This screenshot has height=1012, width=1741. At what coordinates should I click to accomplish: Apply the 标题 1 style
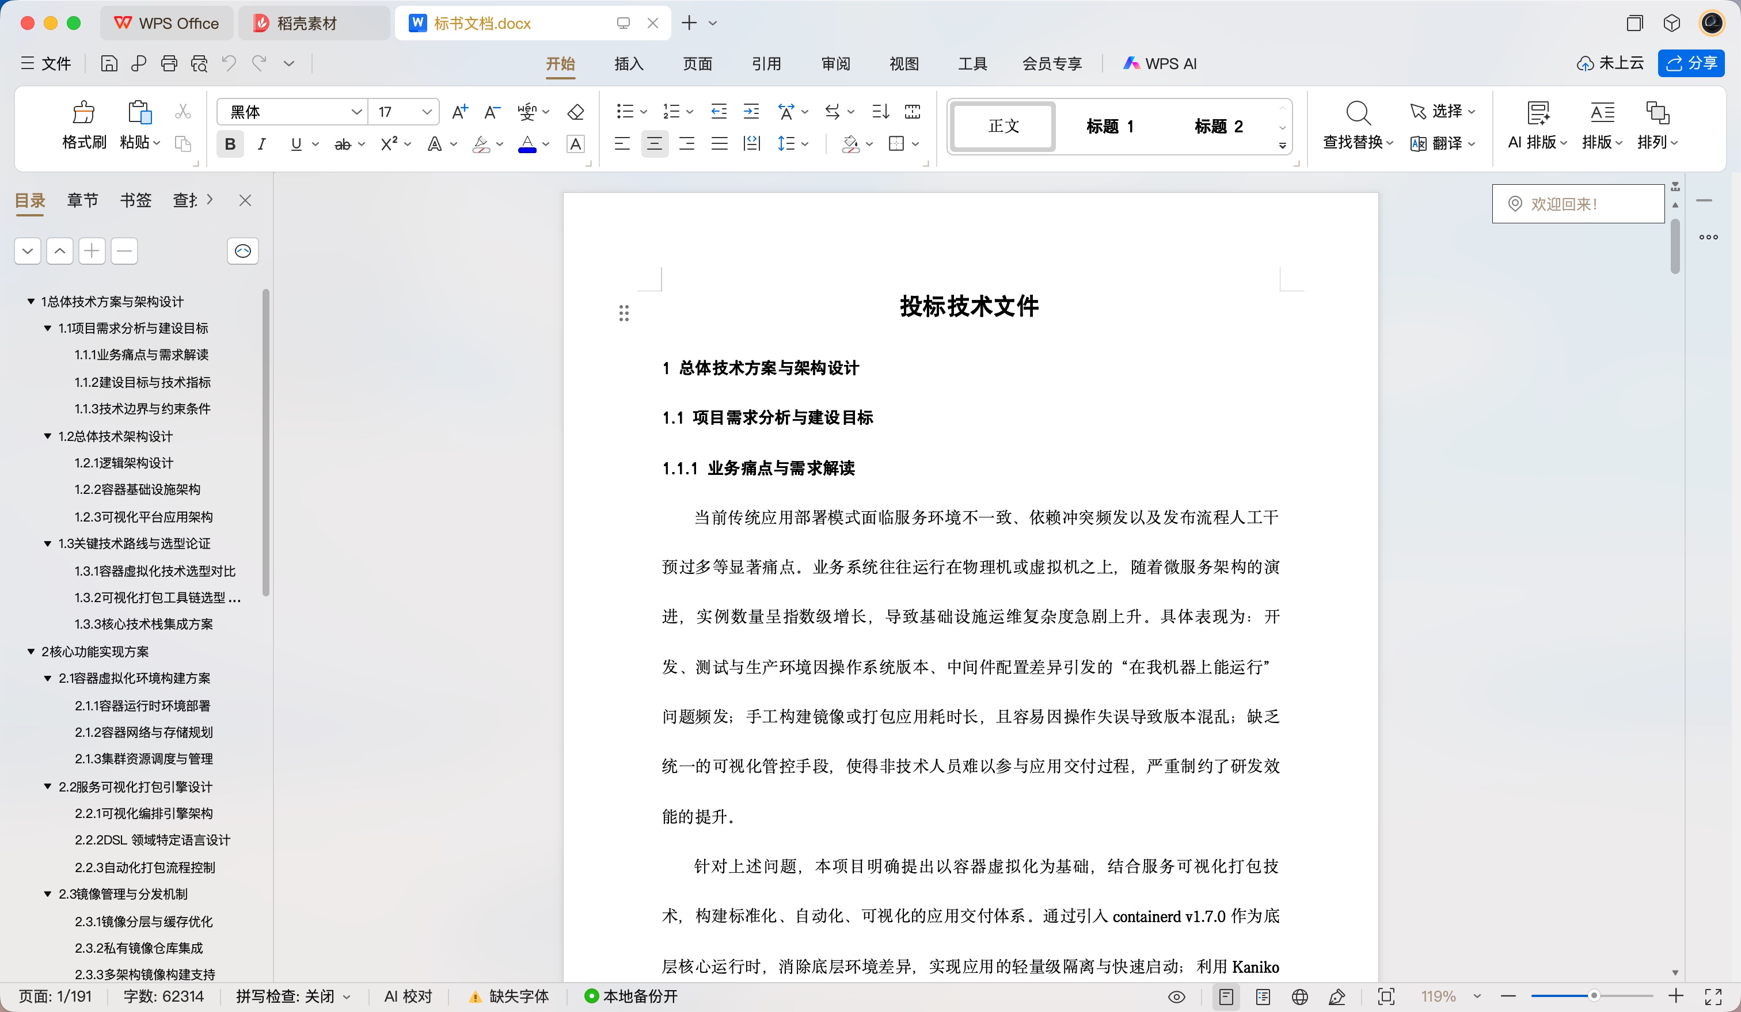click(1109, 125)
